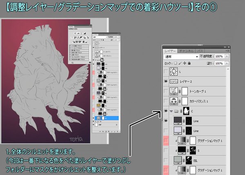Click the link icon on the EB layer
This screenshot has height=175, width=245.
pos(184,160)
